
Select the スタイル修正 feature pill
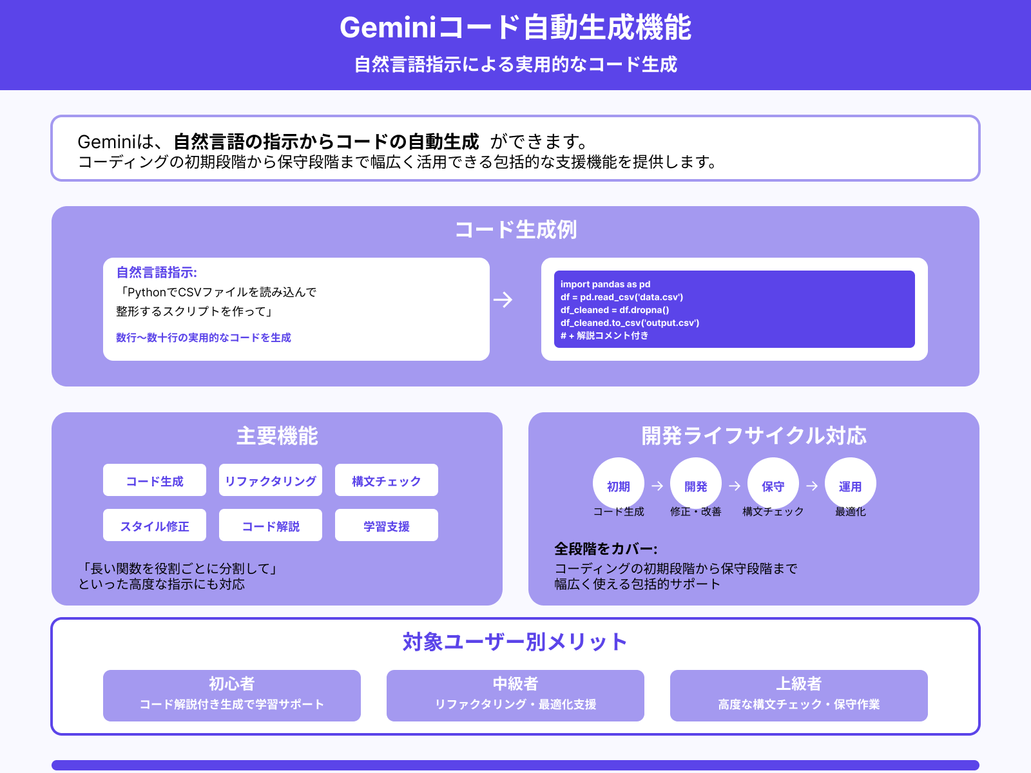[x=155, y=525]
